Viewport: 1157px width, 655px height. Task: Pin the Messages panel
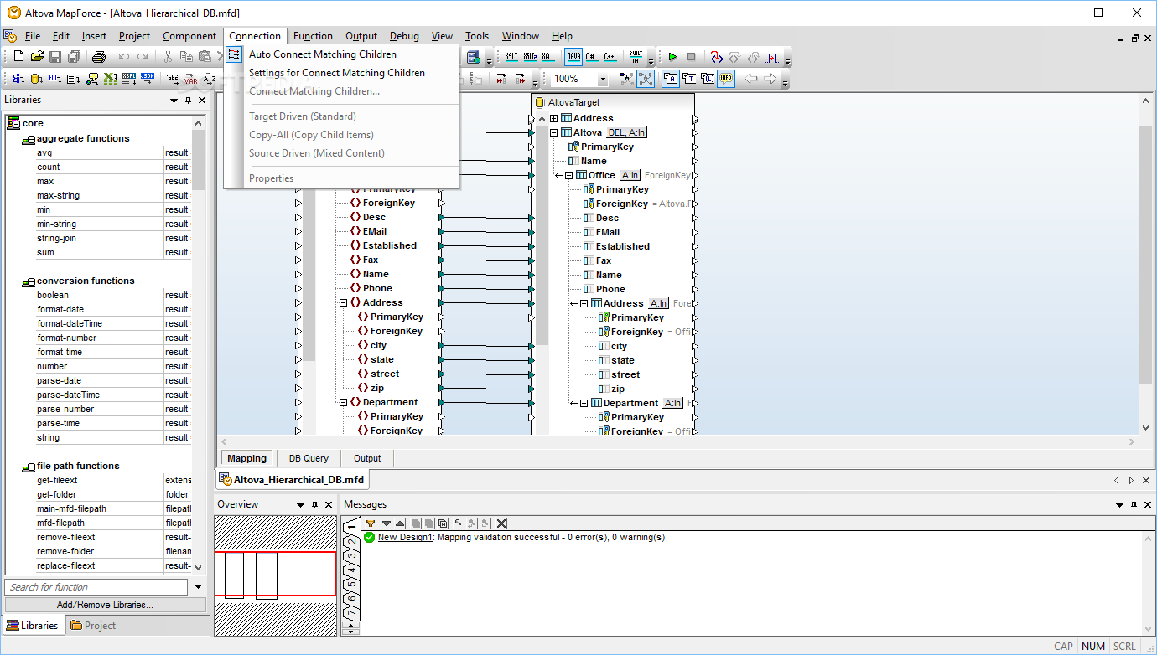click(x=1134, y=504)
